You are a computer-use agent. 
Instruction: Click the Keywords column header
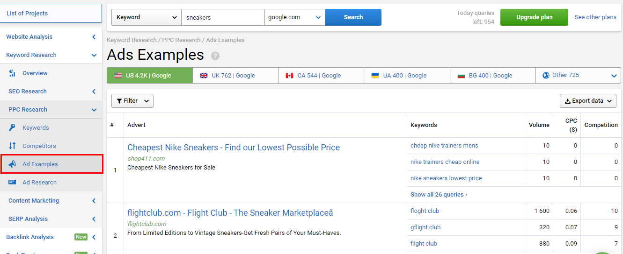click(x=424, y=125)
